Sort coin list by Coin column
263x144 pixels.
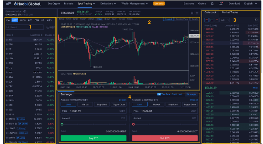[x=10, y=35]
